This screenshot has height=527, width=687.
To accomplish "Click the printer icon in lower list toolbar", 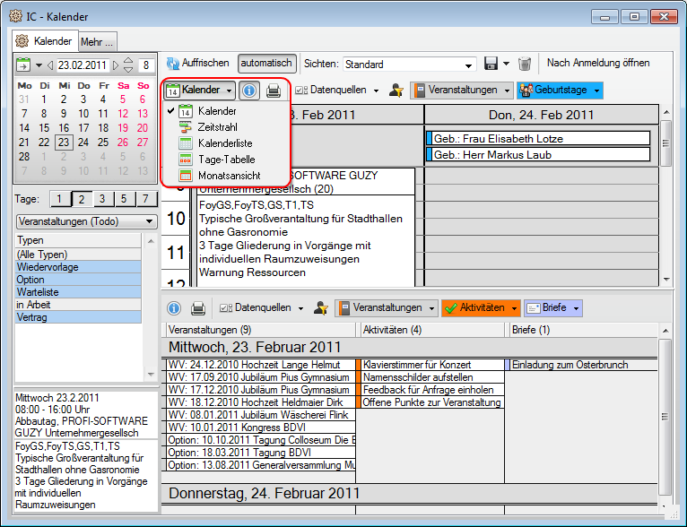I will coord(198,308).
